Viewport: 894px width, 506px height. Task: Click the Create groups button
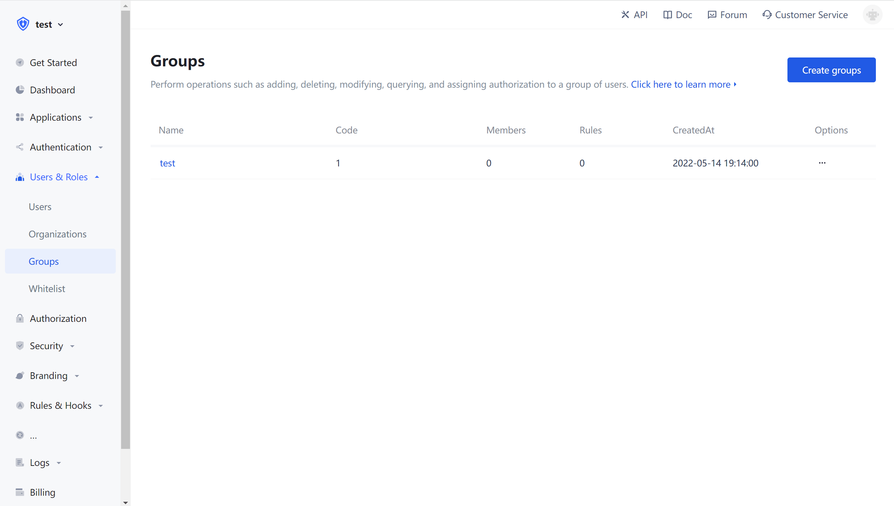click(x=831, y=70)
